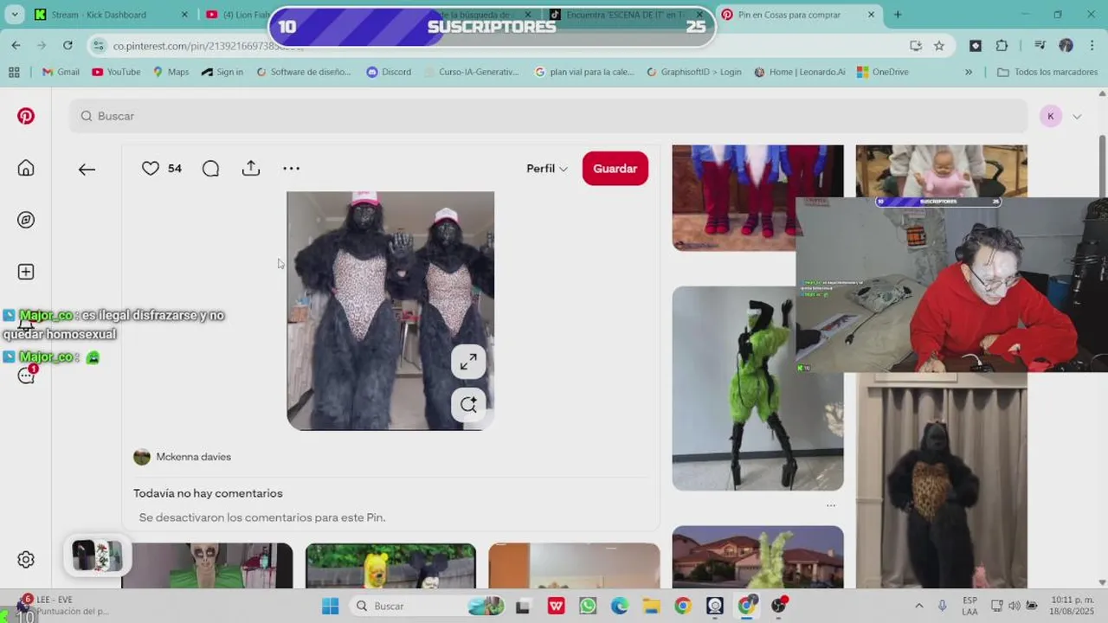Viewport: 1108px width, 623px height.
Task: Show hidden system tray icons chevron
Action: pyautogui.click(x=918, y=606)
